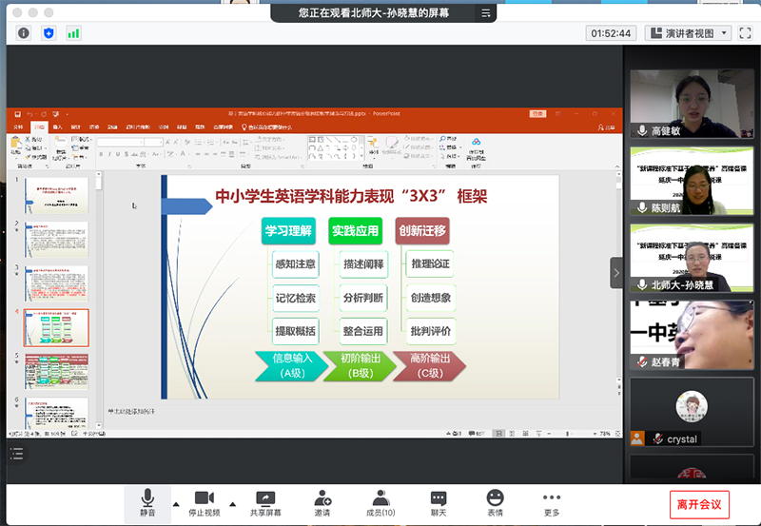Click the blue security shield icon

[49, 33]
